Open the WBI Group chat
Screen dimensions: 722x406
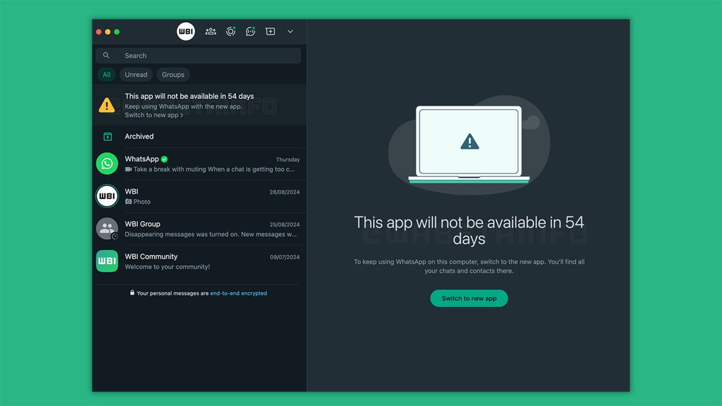pyautogui.click(x=200, y=229)
